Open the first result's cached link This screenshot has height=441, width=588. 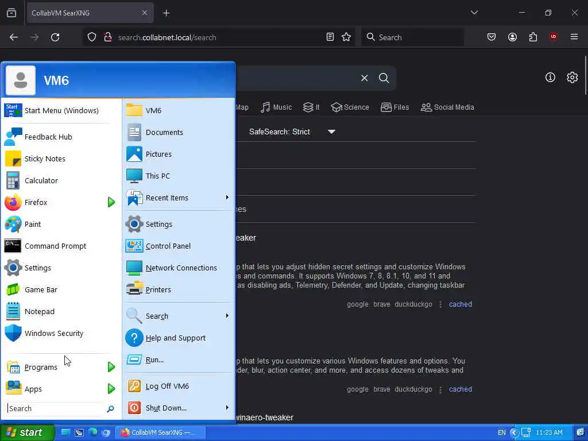pyautogui.click(x=461, y=304)
